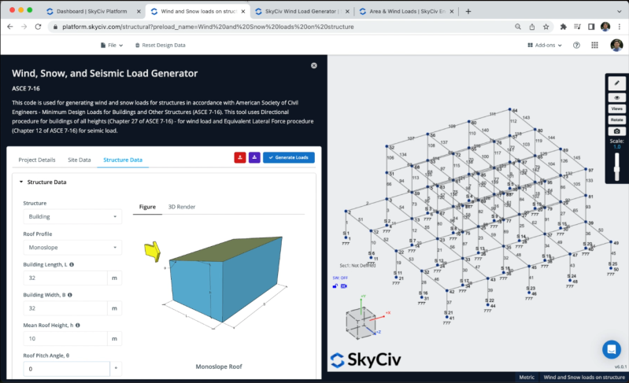Open the Structure dropdown showing Building
Viewport: 629px width, 383px height.
pyautogui.click(x=72, y=217)
